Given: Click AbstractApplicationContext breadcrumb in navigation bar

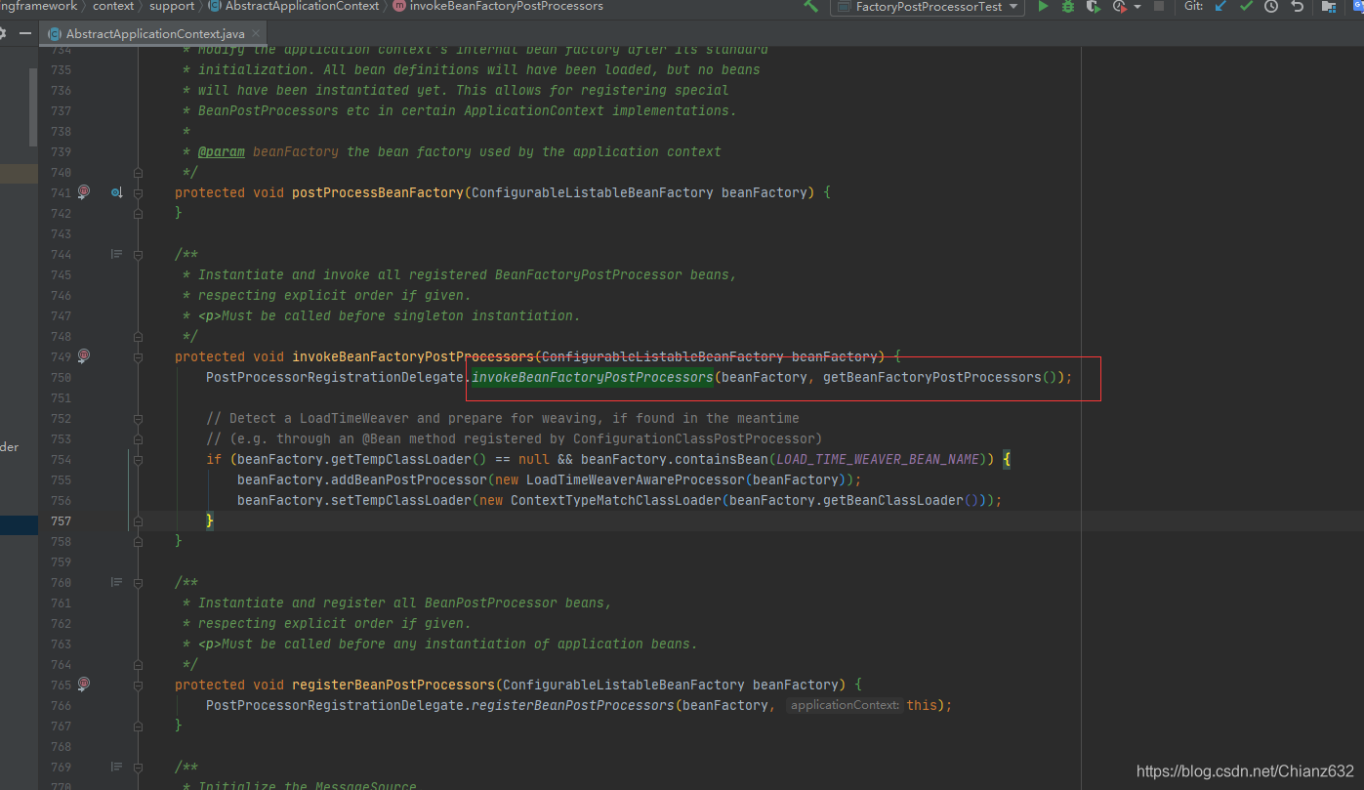Looking at the screenshot, I should click(294, 6).
